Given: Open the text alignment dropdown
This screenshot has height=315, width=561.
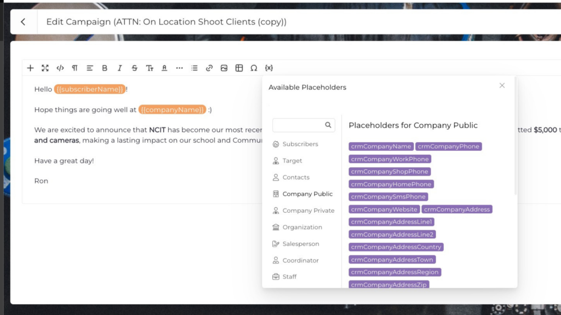Looking at the screenshot, I should click(90, 68).
